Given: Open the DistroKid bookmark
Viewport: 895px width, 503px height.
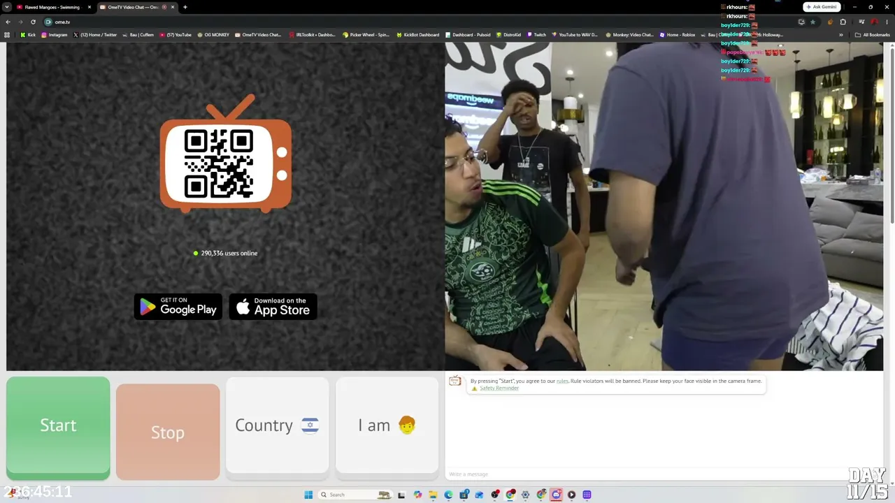Looking at the screenshot, I should 509,35.
